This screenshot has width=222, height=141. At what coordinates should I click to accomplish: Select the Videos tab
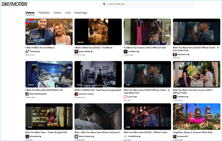(30, 13)
